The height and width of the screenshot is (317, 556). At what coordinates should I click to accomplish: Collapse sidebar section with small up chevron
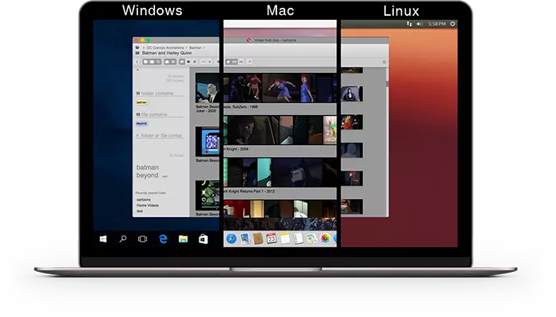137,70
